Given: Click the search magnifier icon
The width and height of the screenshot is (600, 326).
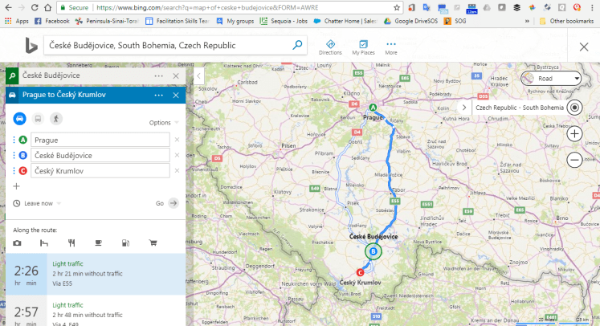Looking at the screenshot, I should (x=298, y=46).
